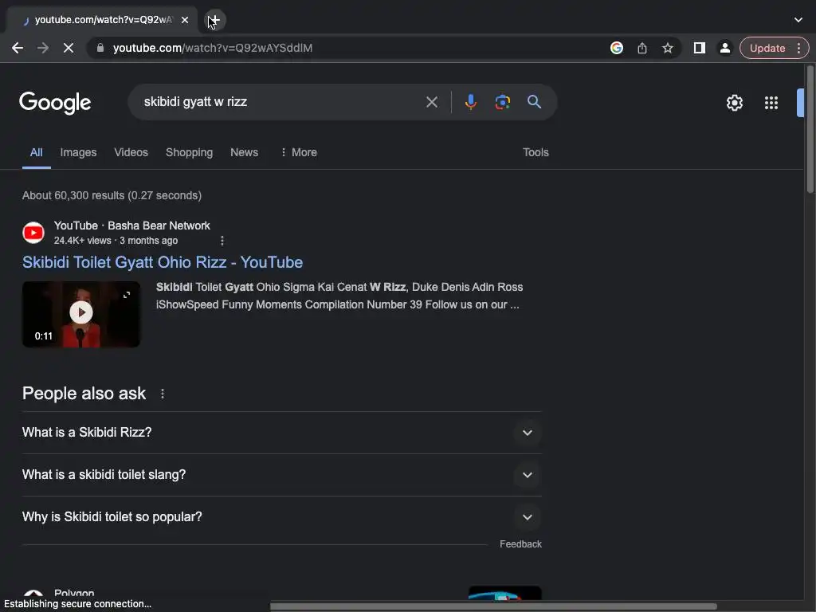Screen dimensions: 816x612
Task: Open the Google apps grid
Action: 771,103
